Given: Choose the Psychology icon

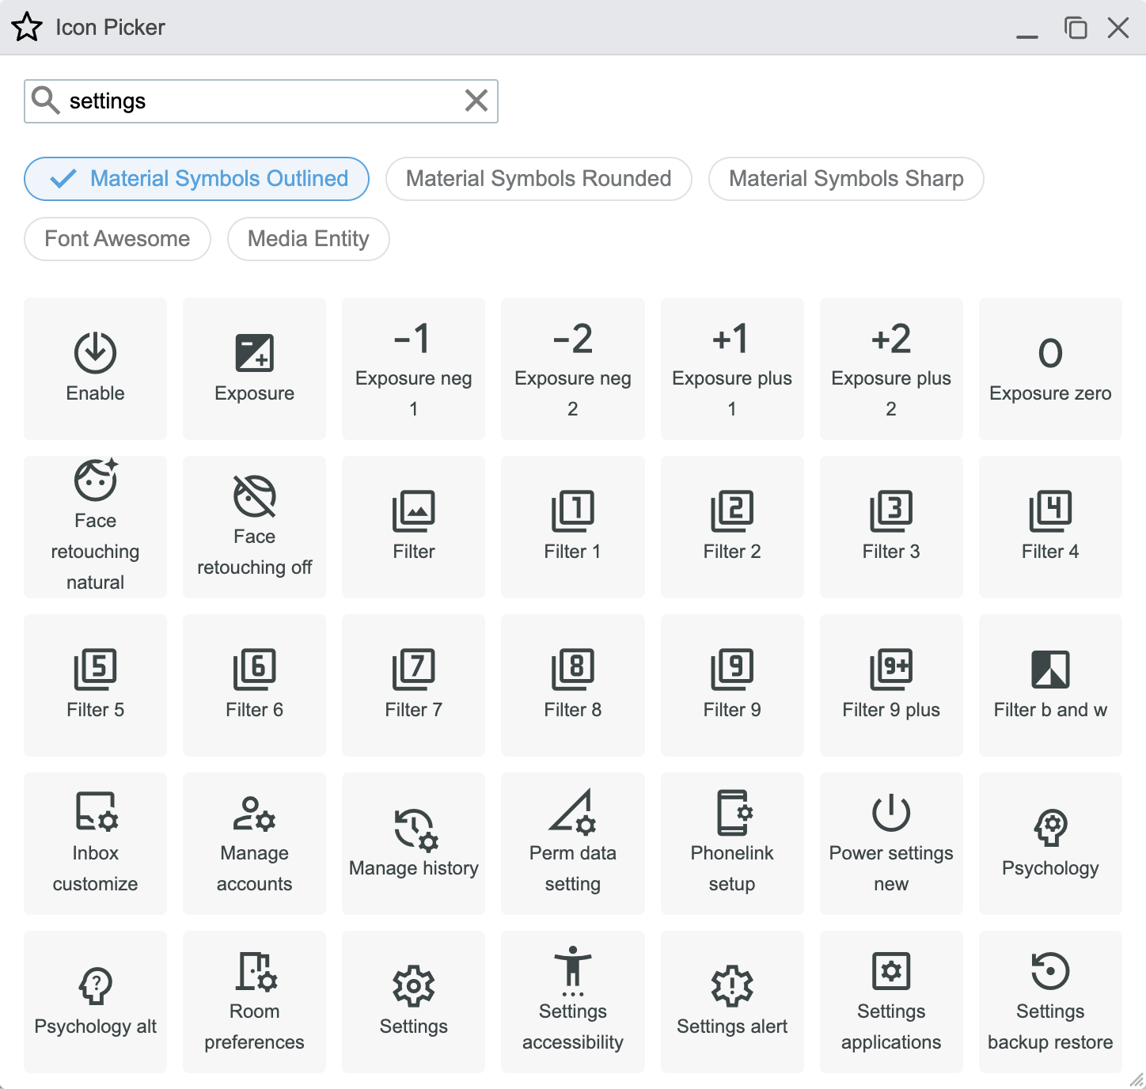Looking at the screenshot, I should pyautogui.click(x=1049, y=843).
